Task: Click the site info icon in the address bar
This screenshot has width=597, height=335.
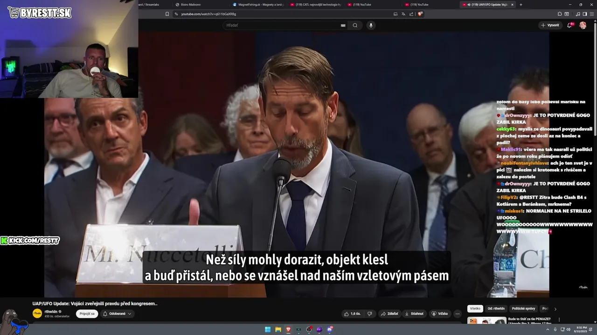Action: click(176, 14)
